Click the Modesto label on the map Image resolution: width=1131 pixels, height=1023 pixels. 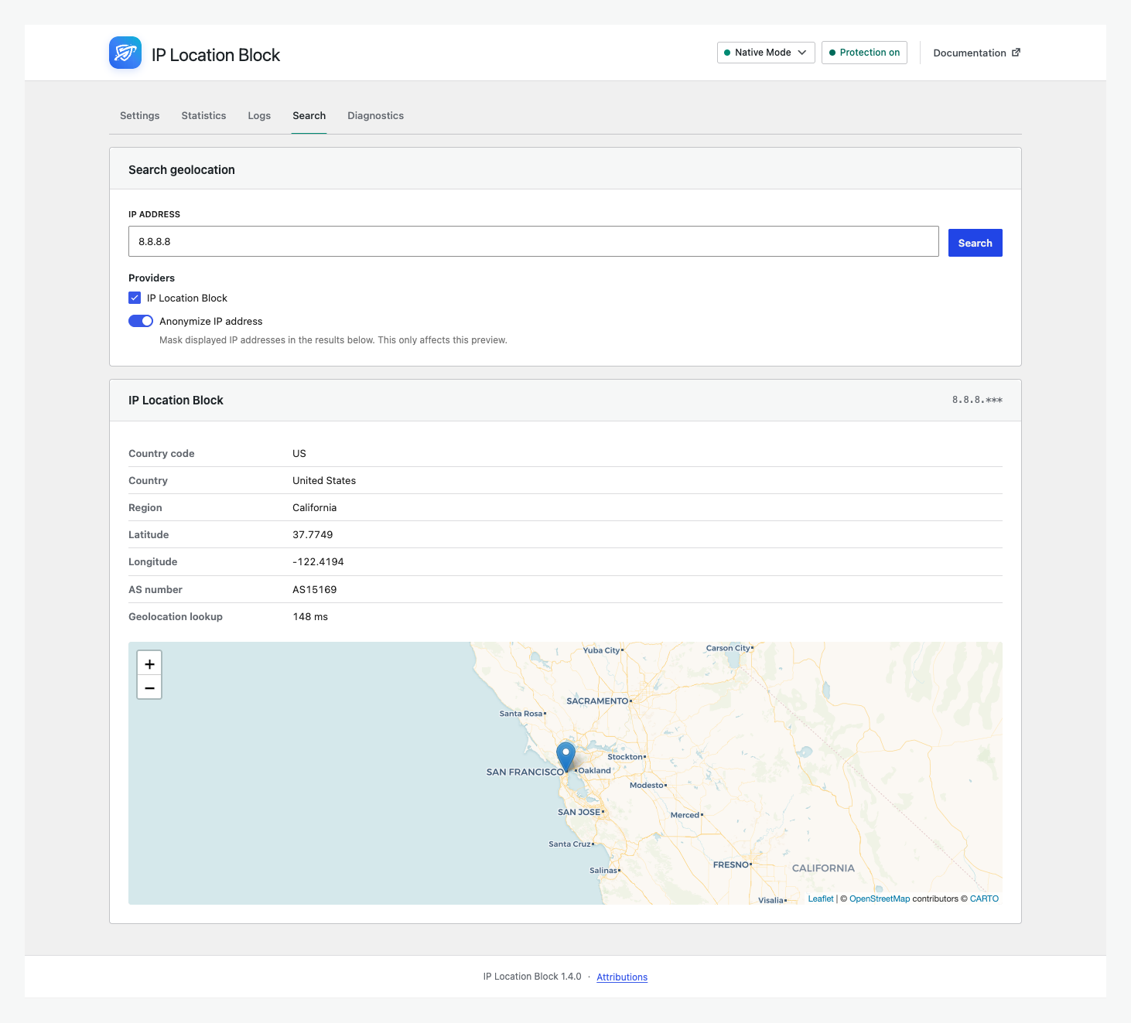[x=647, y=785]
